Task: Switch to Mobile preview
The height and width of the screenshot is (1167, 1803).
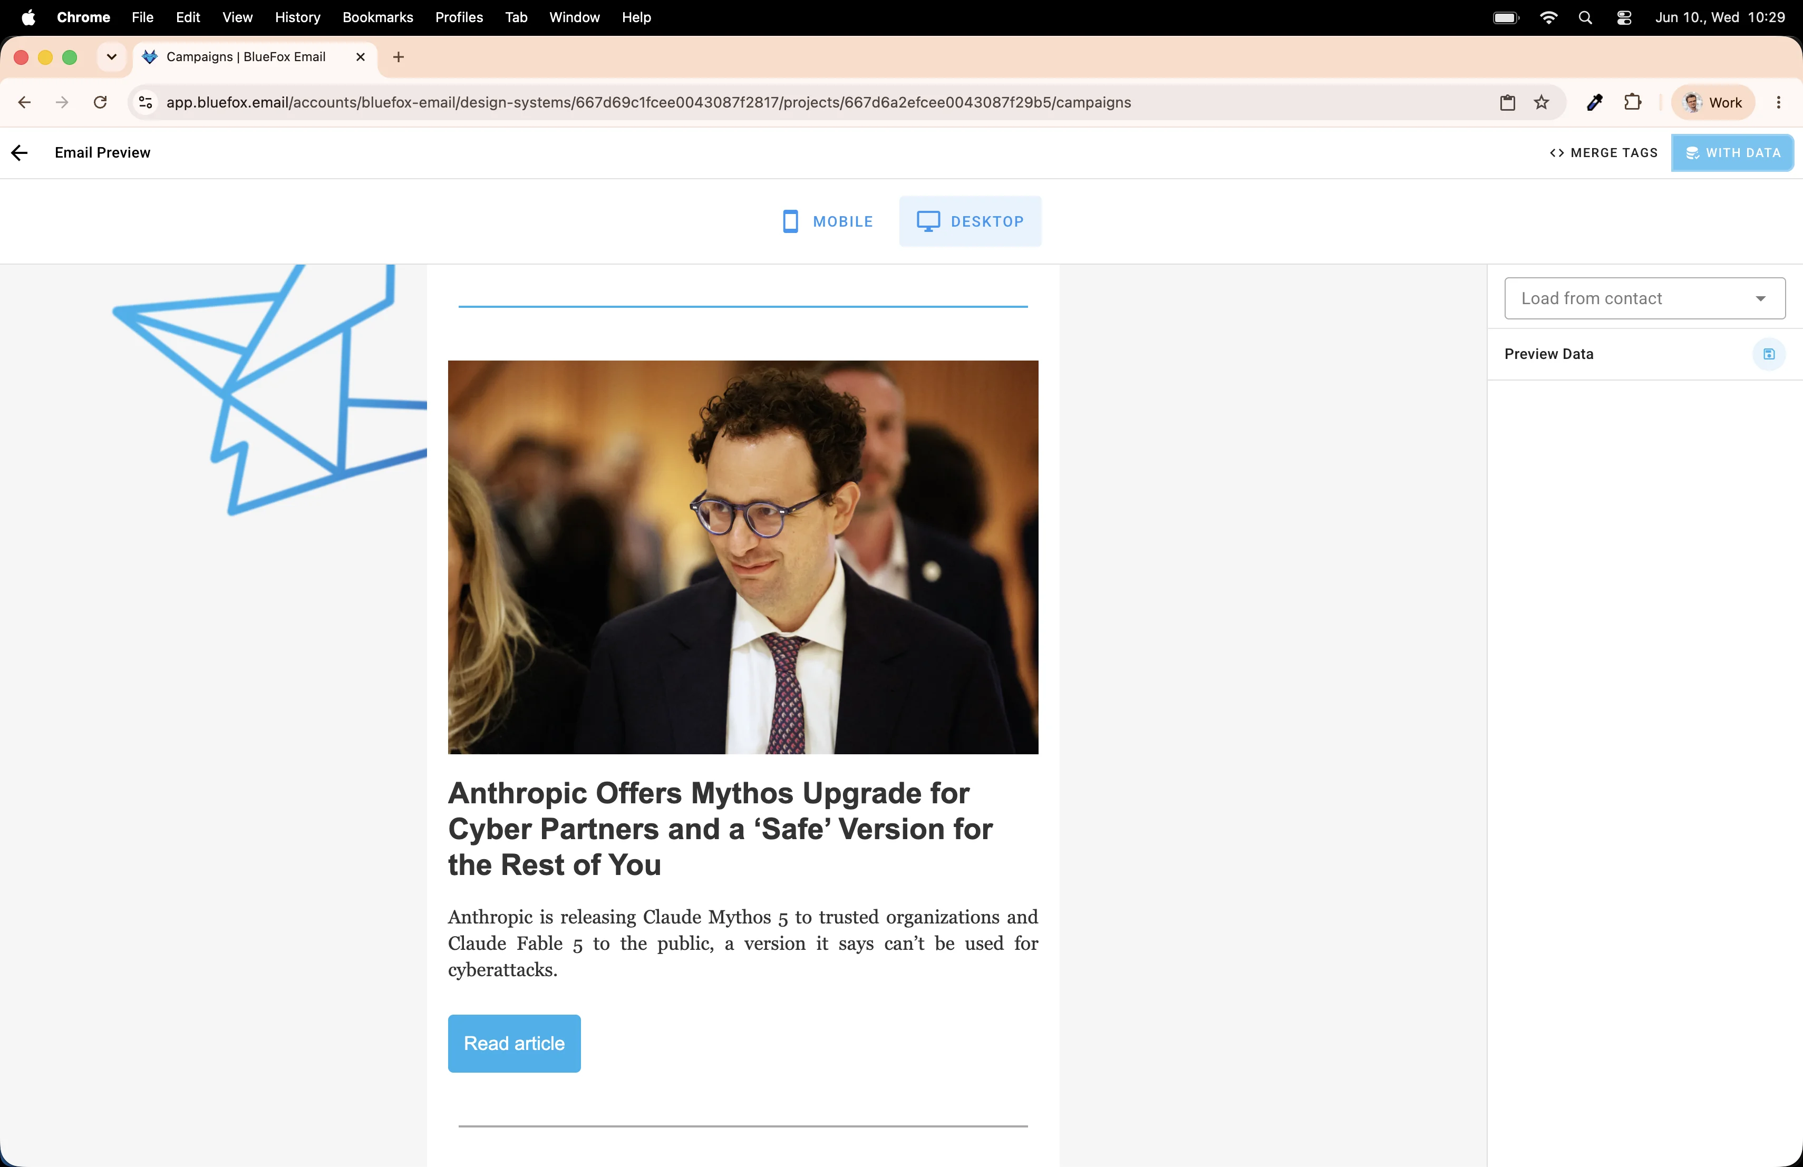Action: 828,221
